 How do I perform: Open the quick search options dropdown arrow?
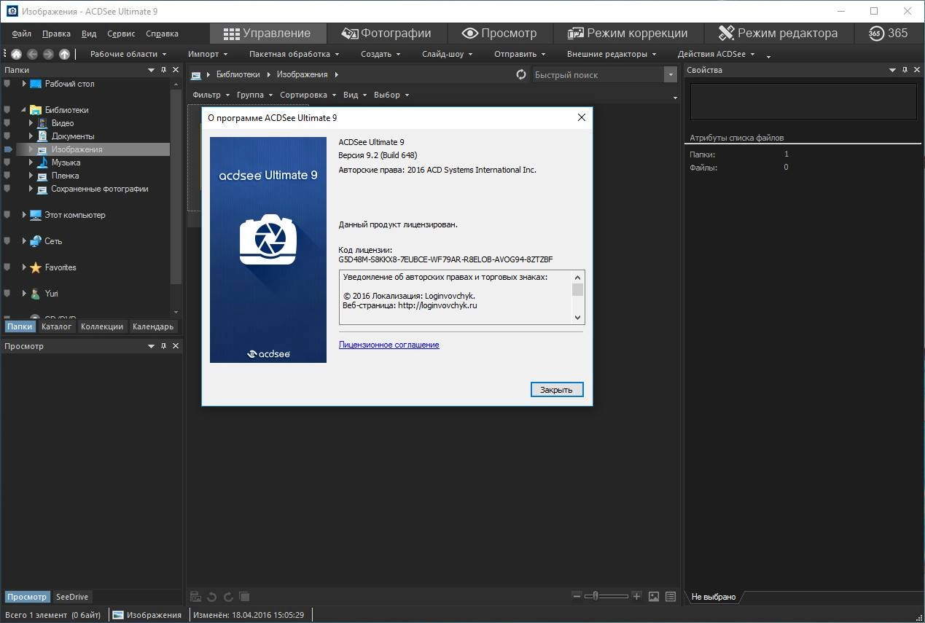[x=670, y=74]
